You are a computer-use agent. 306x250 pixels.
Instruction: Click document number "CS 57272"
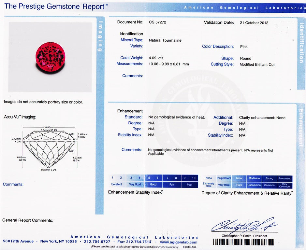157,22
